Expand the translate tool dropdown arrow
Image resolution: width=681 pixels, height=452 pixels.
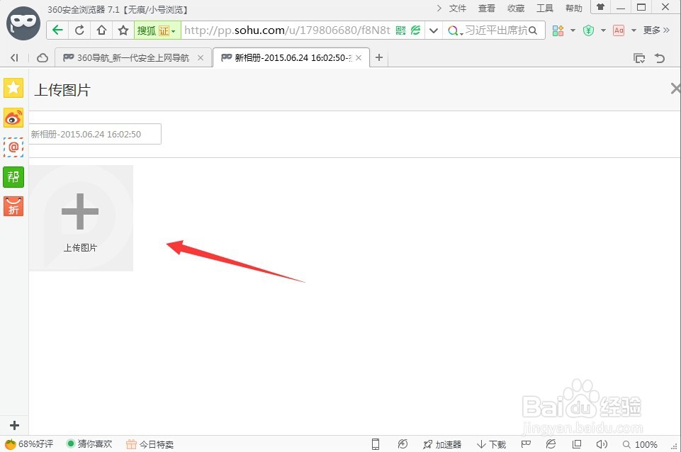[634, 30]
